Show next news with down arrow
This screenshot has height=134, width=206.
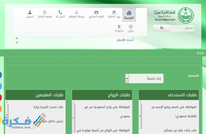click(17, 43)
